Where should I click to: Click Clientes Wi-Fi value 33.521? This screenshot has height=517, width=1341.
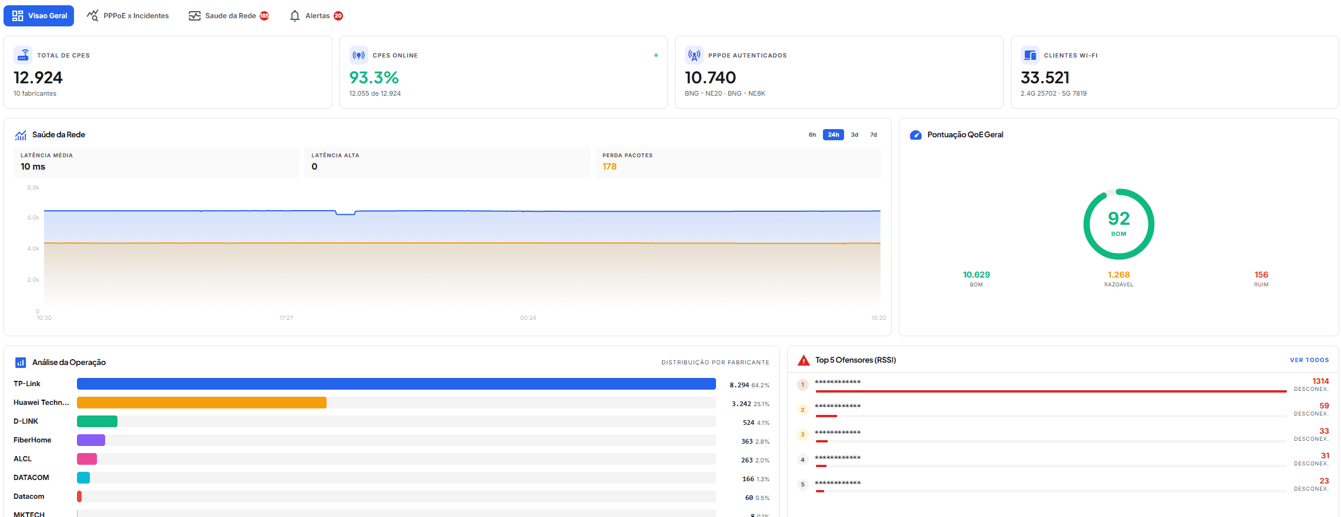[x=1045, y=77]
